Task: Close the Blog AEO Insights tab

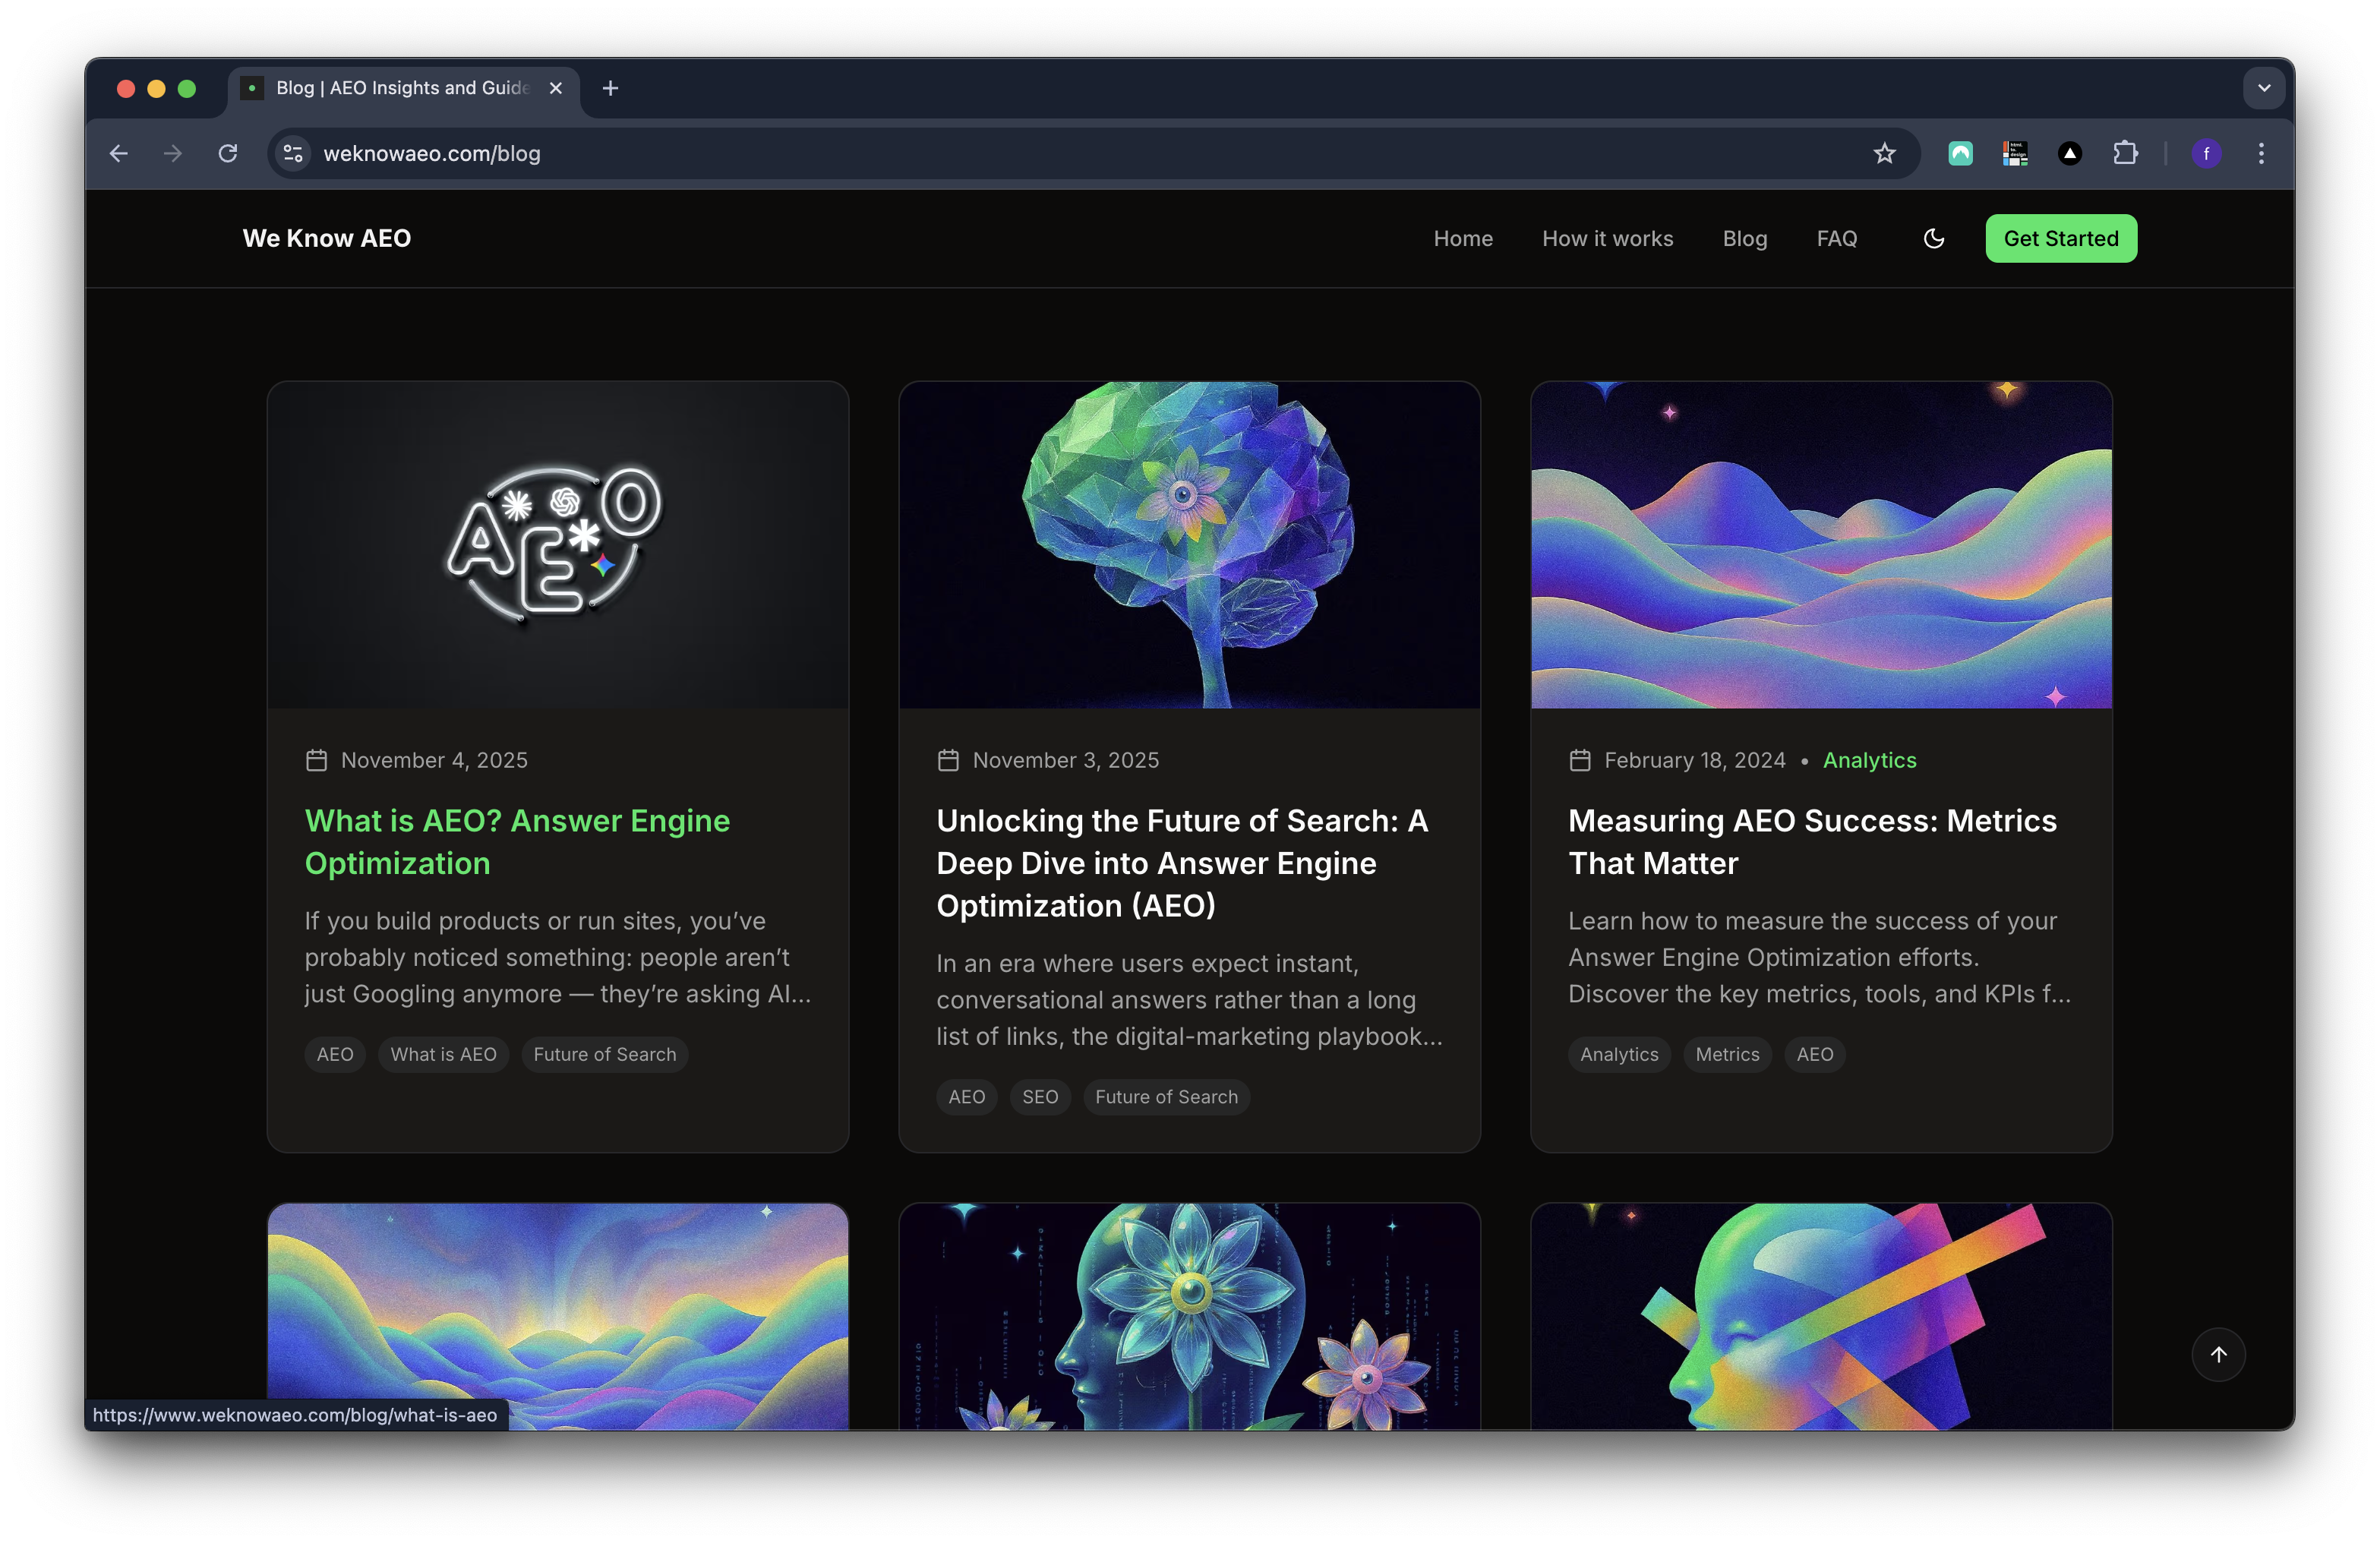Action: (556, 88)
